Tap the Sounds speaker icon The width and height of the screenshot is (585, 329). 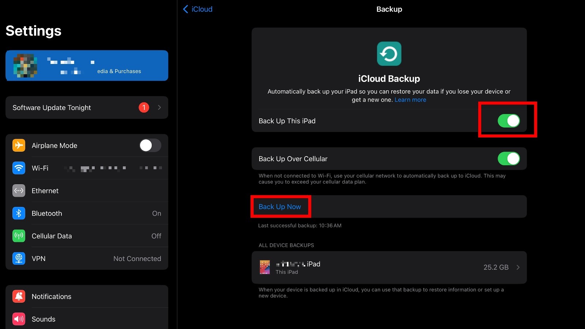click(x=19, y=319)
